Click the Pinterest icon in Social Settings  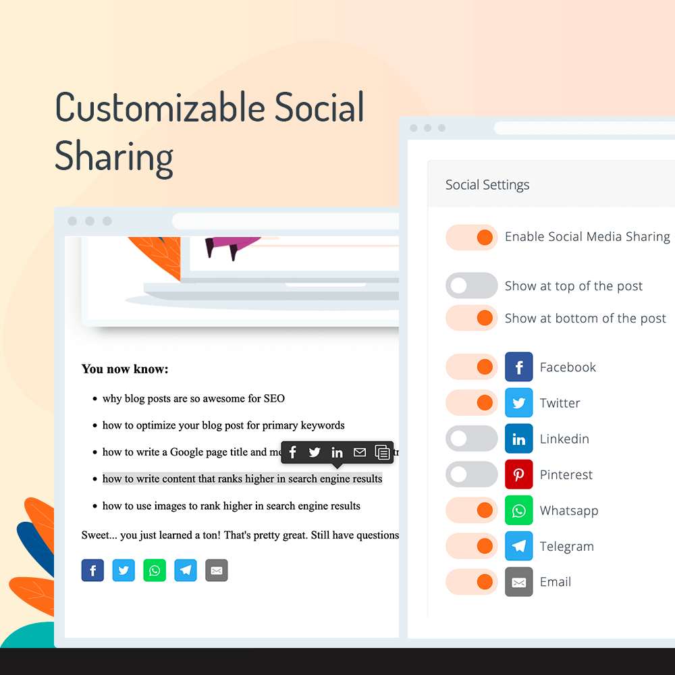pos(518,474)
